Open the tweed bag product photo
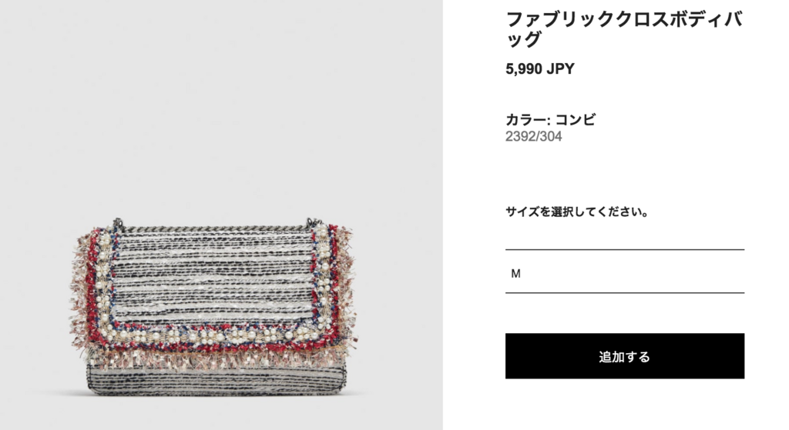789x430 pixels. (x=215, y=308)
